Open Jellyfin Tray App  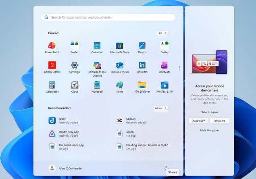coord(64,133)
